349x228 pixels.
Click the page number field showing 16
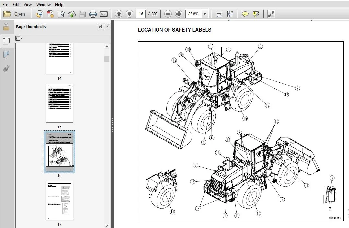pos(141,14)
